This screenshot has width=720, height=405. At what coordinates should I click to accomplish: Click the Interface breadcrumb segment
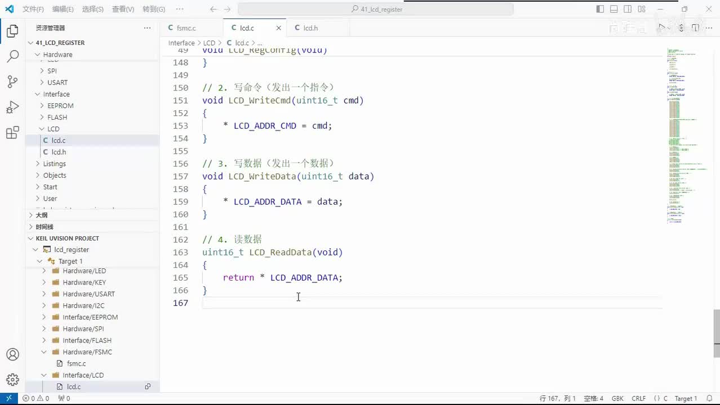point(181,43)
